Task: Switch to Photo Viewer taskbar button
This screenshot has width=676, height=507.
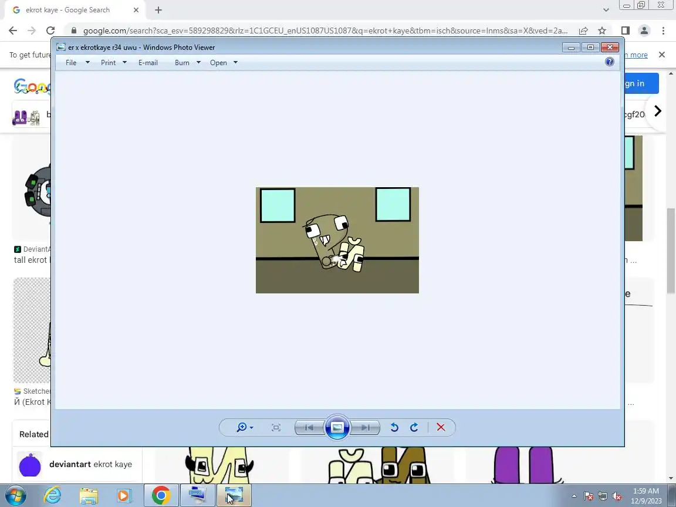Action: (x=234, y=495)
